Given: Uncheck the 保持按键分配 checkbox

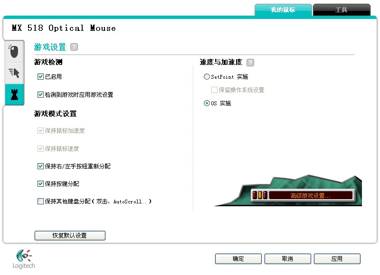Looking at the screenshot, I should (40, 184).
